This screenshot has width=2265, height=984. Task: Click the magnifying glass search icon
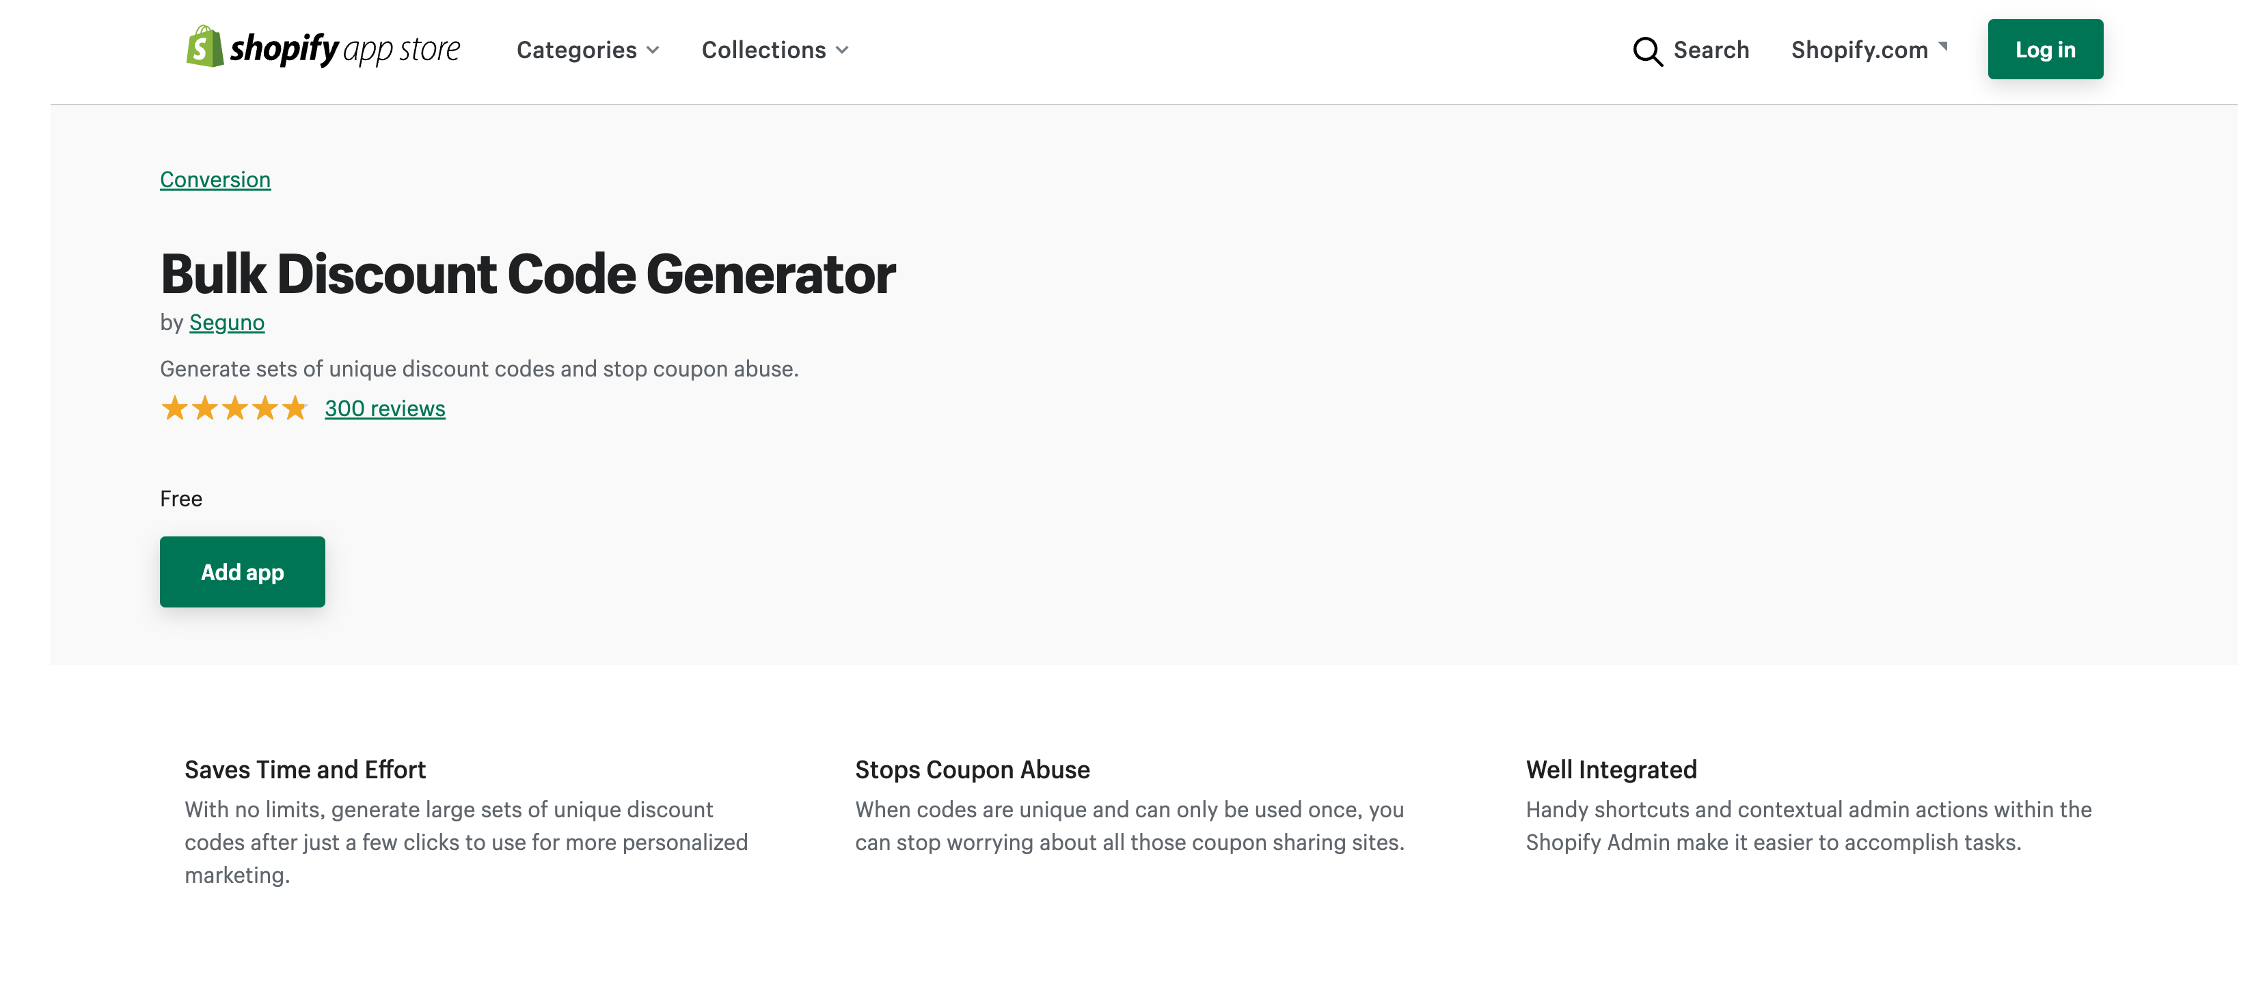1647,51
